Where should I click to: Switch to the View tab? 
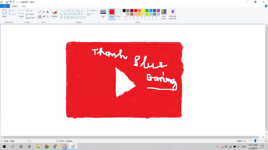pyautogui.click(x=24, y=6)
